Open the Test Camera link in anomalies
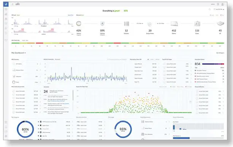233x147 pixels. click(66, 104)
